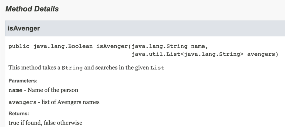This screenshot has height=127, width=285.
Task: Click name code term under Parameters
Action: coord(16,90)
